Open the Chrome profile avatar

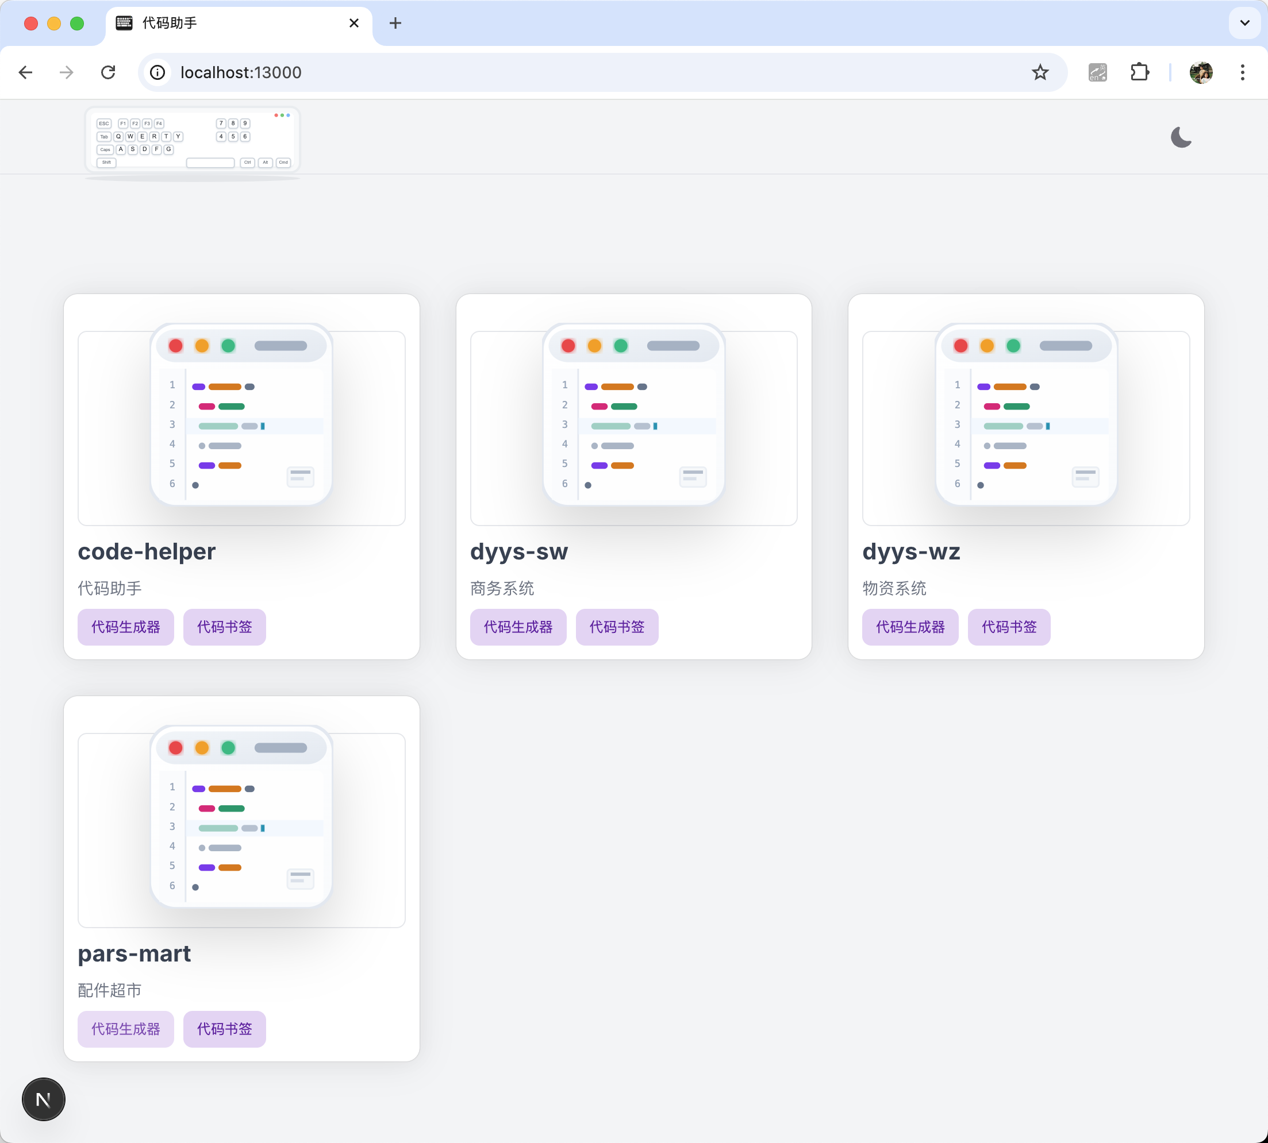(x=1201, y=72)
